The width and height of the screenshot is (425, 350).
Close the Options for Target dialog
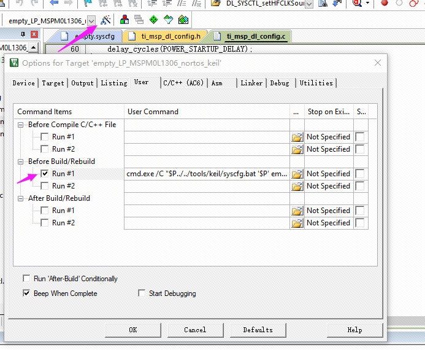pyautogui.click(x=378, y=63)
